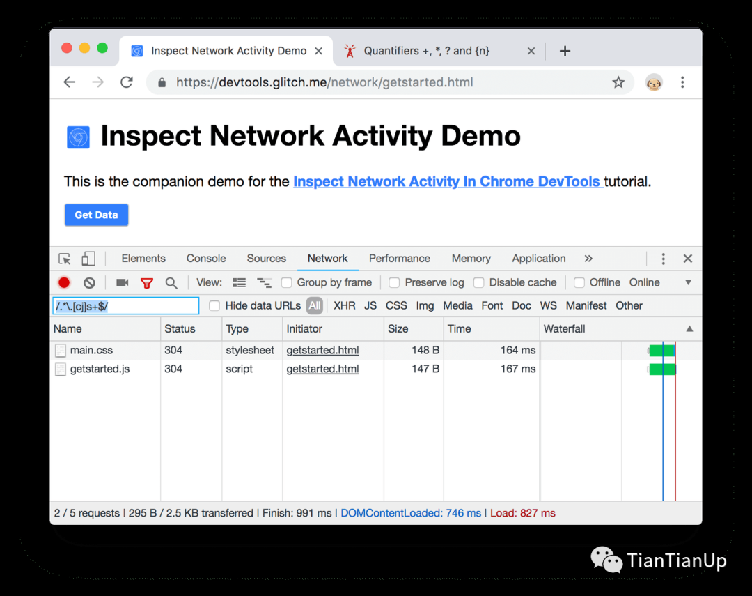Clear the network log icon
This screenshot has height=596, width=752.
point(89,282)
